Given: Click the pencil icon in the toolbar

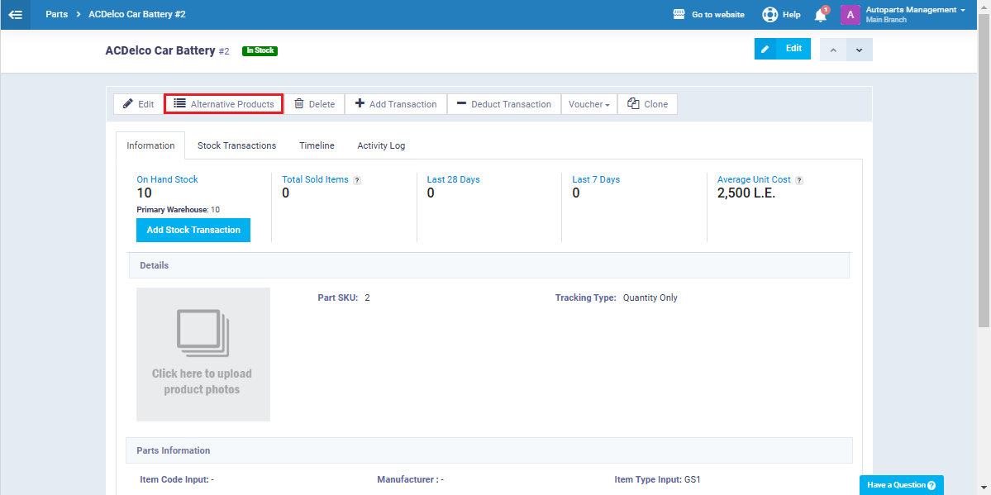Looking at the screenshot, I should coord(127,103).
